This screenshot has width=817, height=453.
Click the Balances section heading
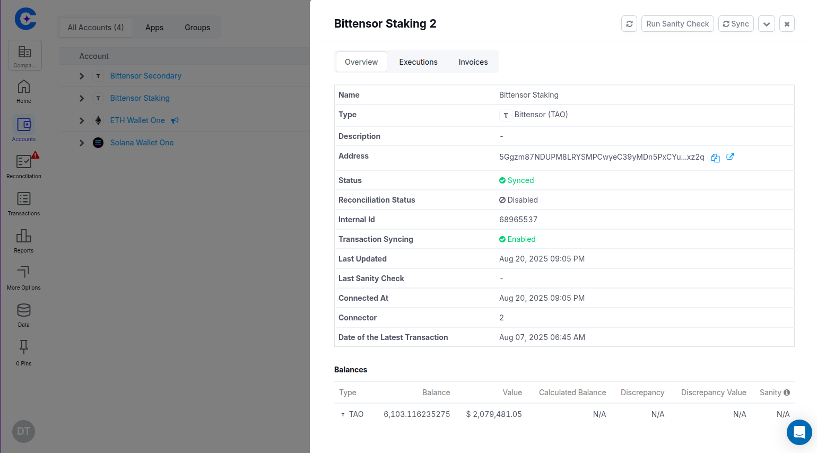click(x=351, y=370)
